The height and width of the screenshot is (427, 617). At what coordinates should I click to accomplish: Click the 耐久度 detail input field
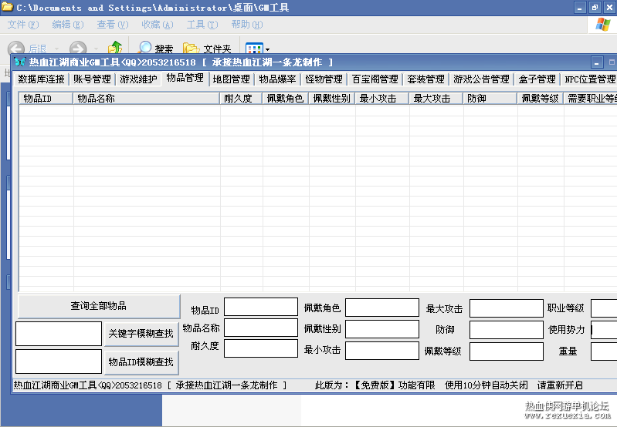[x=261, y=348]
